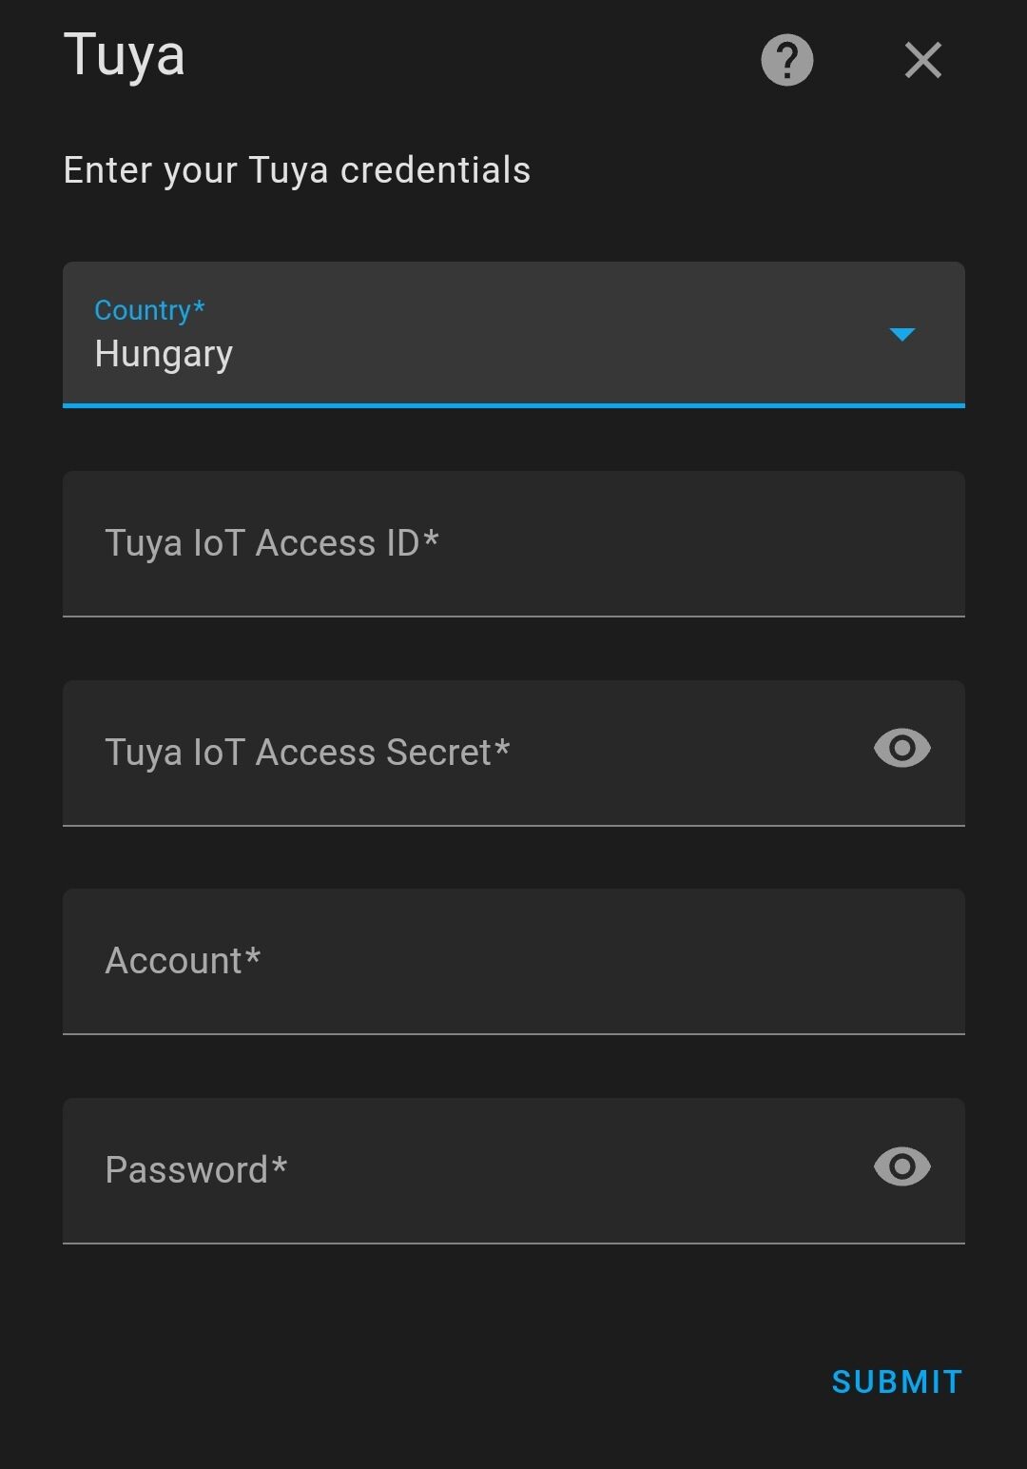Expand the Country dropdown arrow
The height and width of the screenshot is (1469, 1027).
pos(901,334)
